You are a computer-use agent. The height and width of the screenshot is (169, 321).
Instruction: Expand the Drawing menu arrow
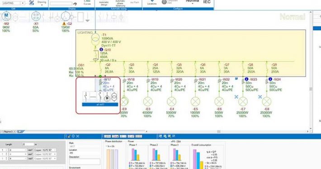[x=42, y=5]
